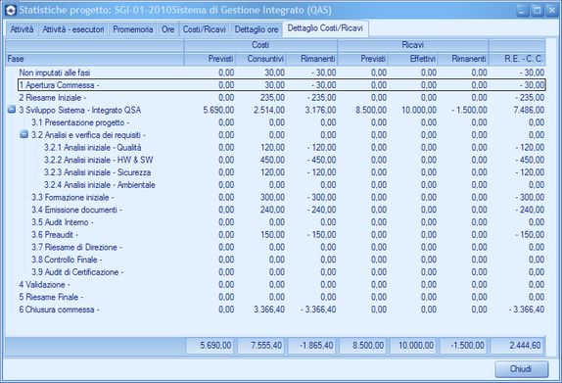
Task: Open the Attività - esecutori tab
Action: (x=73, y=29)
